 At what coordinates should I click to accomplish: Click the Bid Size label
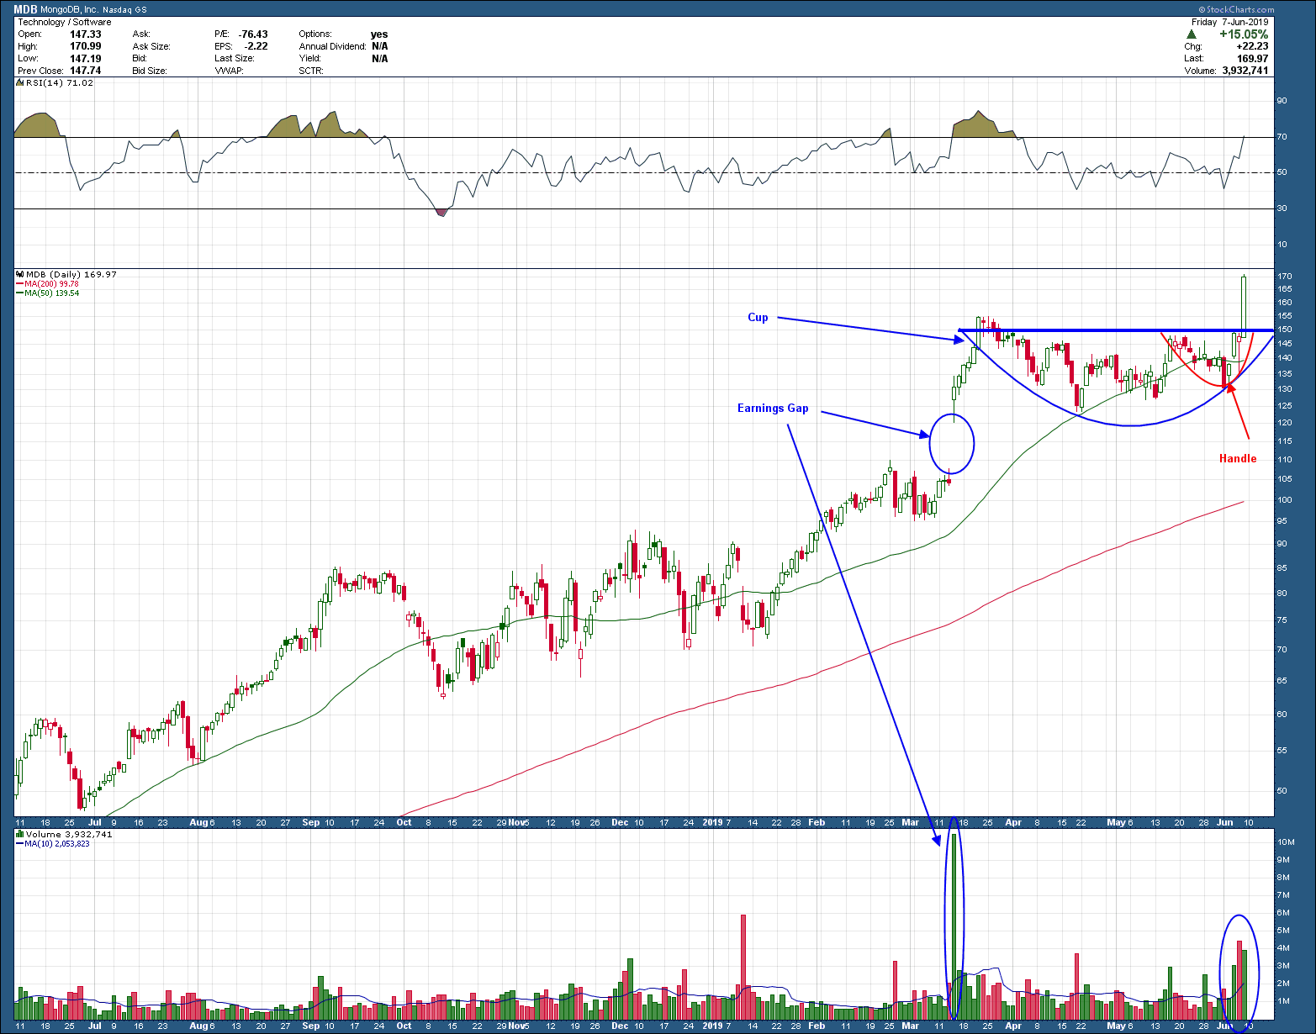click(150, 71)
